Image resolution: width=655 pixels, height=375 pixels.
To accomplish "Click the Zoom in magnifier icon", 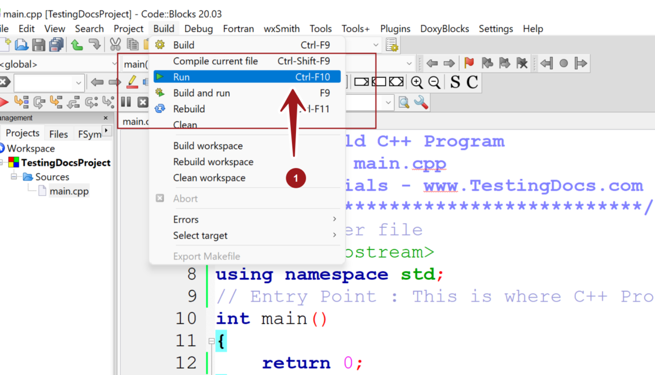I will click(417, 82).
